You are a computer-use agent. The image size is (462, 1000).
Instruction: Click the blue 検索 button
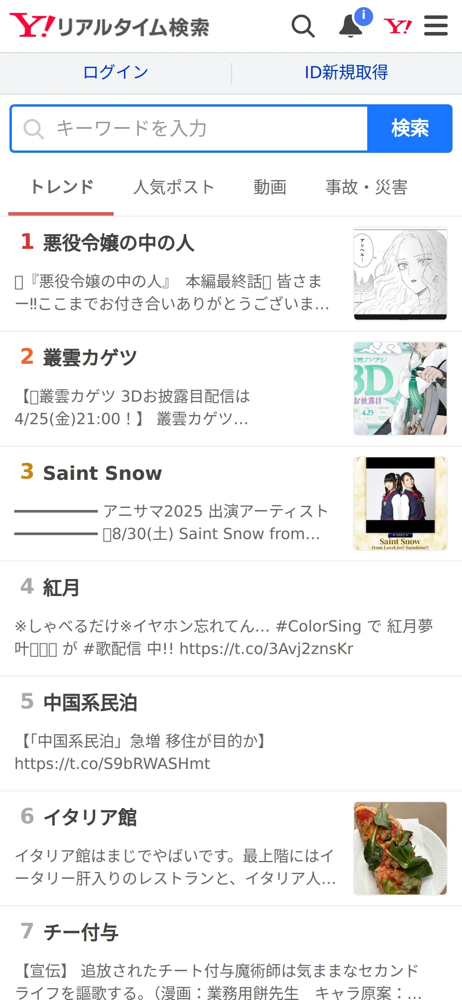(410, 129)
